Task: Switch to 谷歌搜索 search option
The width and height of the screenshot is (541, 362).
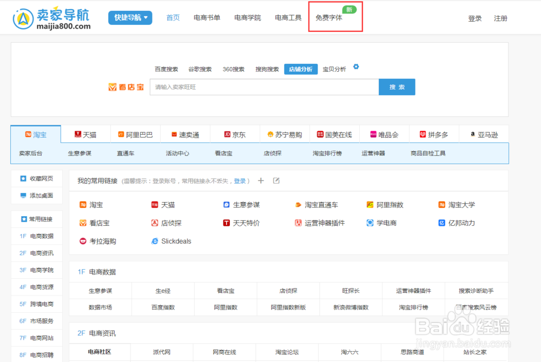Action: (200, 69)
